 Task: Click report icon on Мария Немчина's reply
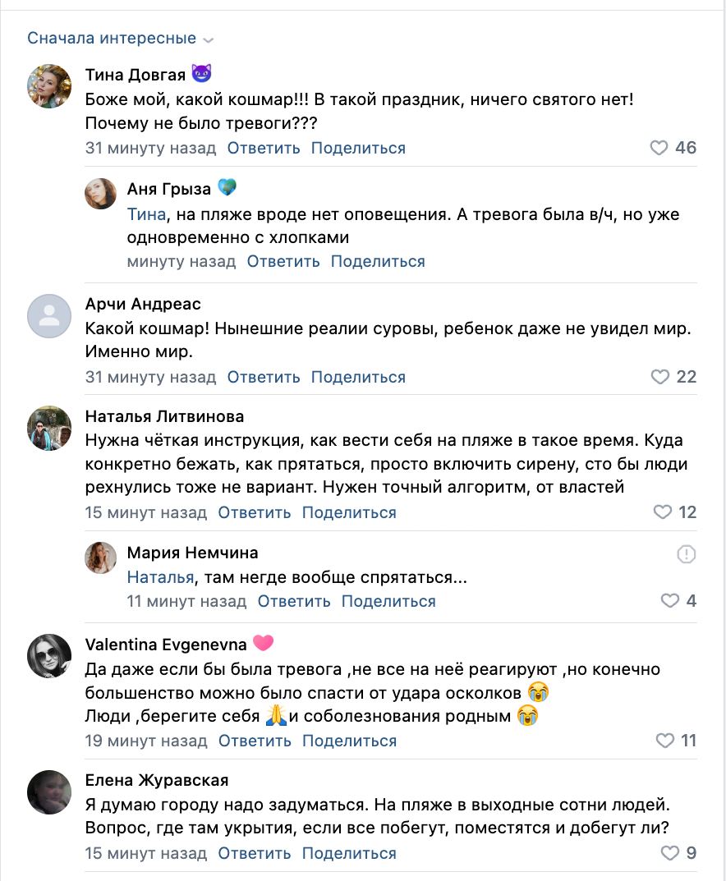click(x=686, y=554)
